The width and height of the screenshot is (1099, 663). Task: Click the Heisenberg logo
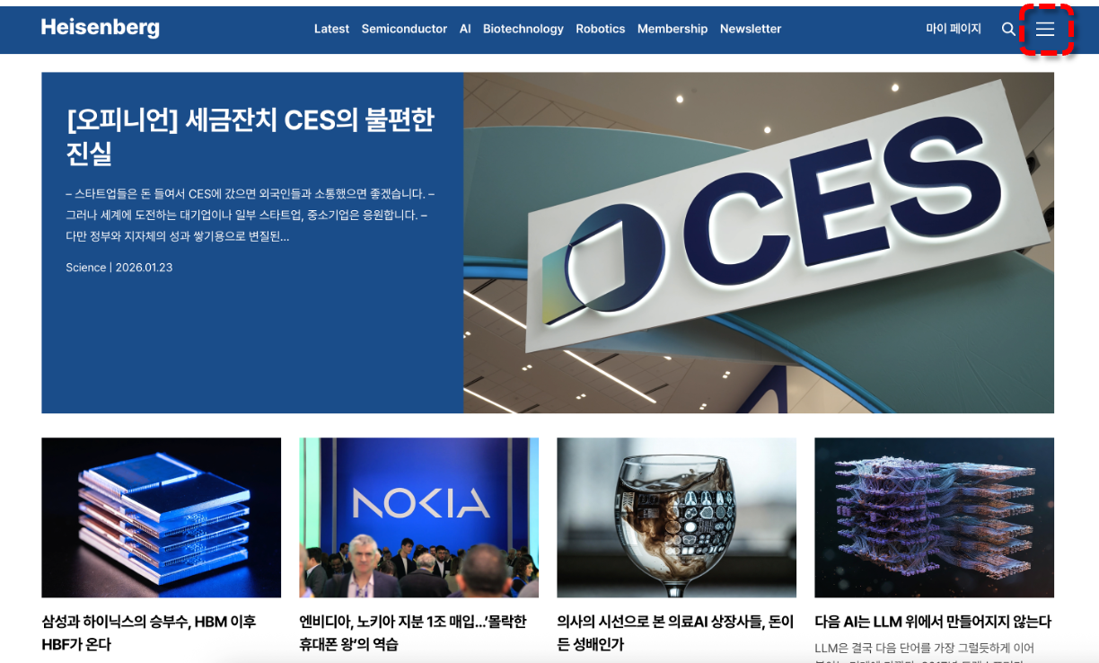click(101, 28)
